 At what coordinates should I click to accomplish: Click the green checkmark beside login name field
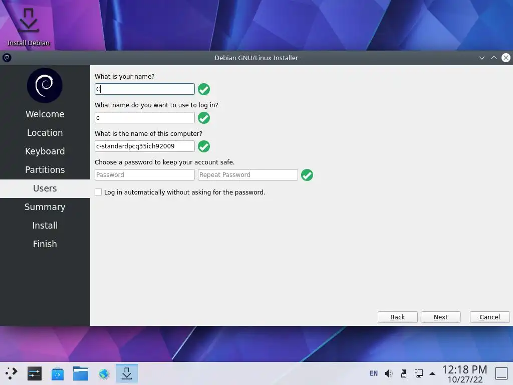click(204, 118)
